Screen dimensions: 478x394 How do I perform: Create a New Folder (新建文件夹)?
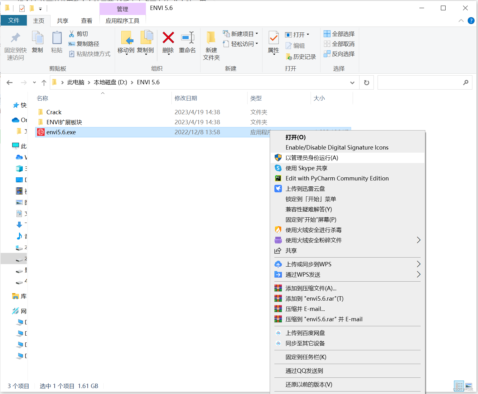pyautogui.click(x=211, y=46)
